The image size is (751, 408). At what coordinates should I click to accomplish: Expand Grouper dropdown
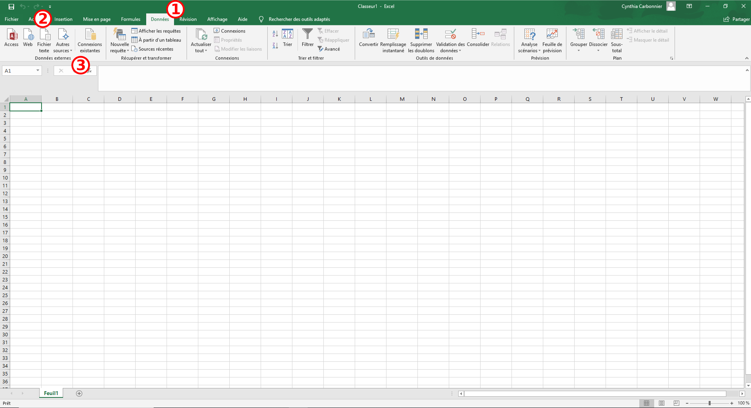pos(579,51)
